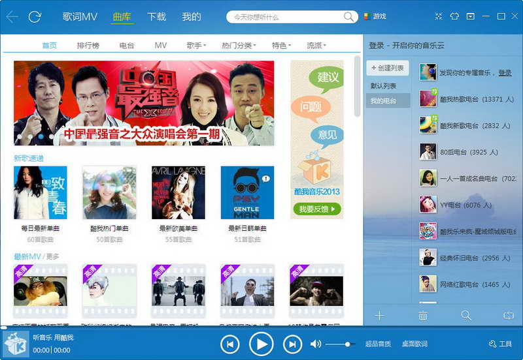Viewport: 523px width, 360px height.
Task: Click the 最新MV section link
Action: [27, 256]
